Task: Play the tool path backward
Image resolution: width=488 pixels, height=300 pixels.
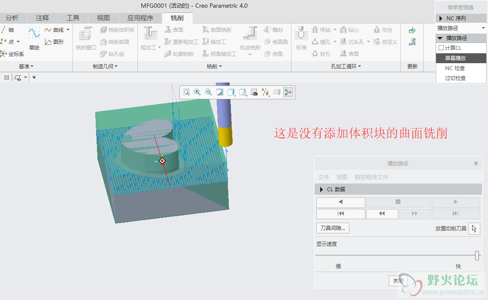Action: [x=341, y=202]
